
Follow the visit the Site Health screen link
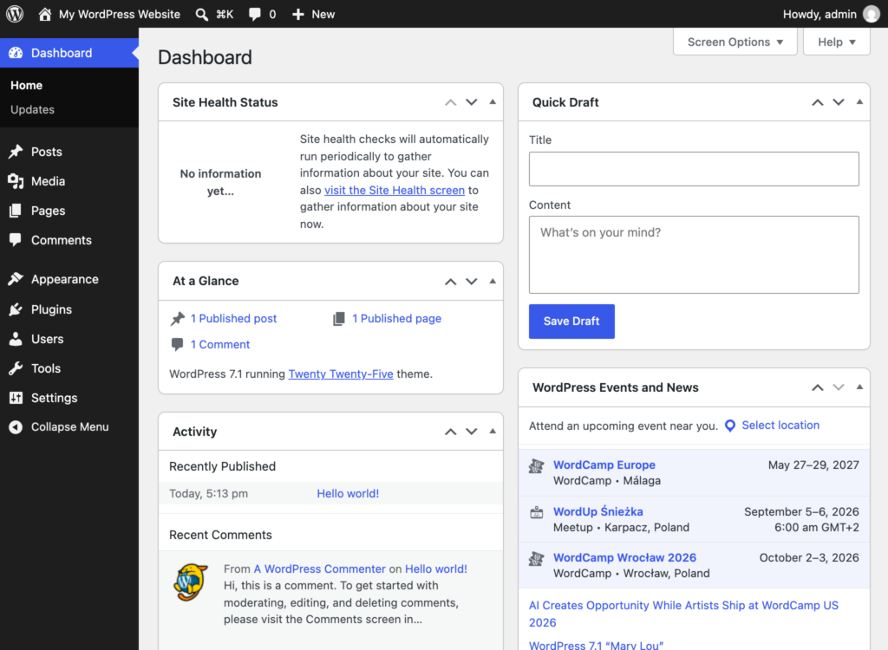(395, 191)
